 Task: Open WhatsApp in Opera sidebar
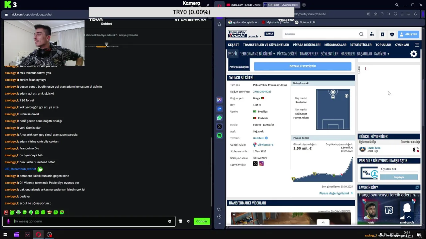[x=219, y=118]
